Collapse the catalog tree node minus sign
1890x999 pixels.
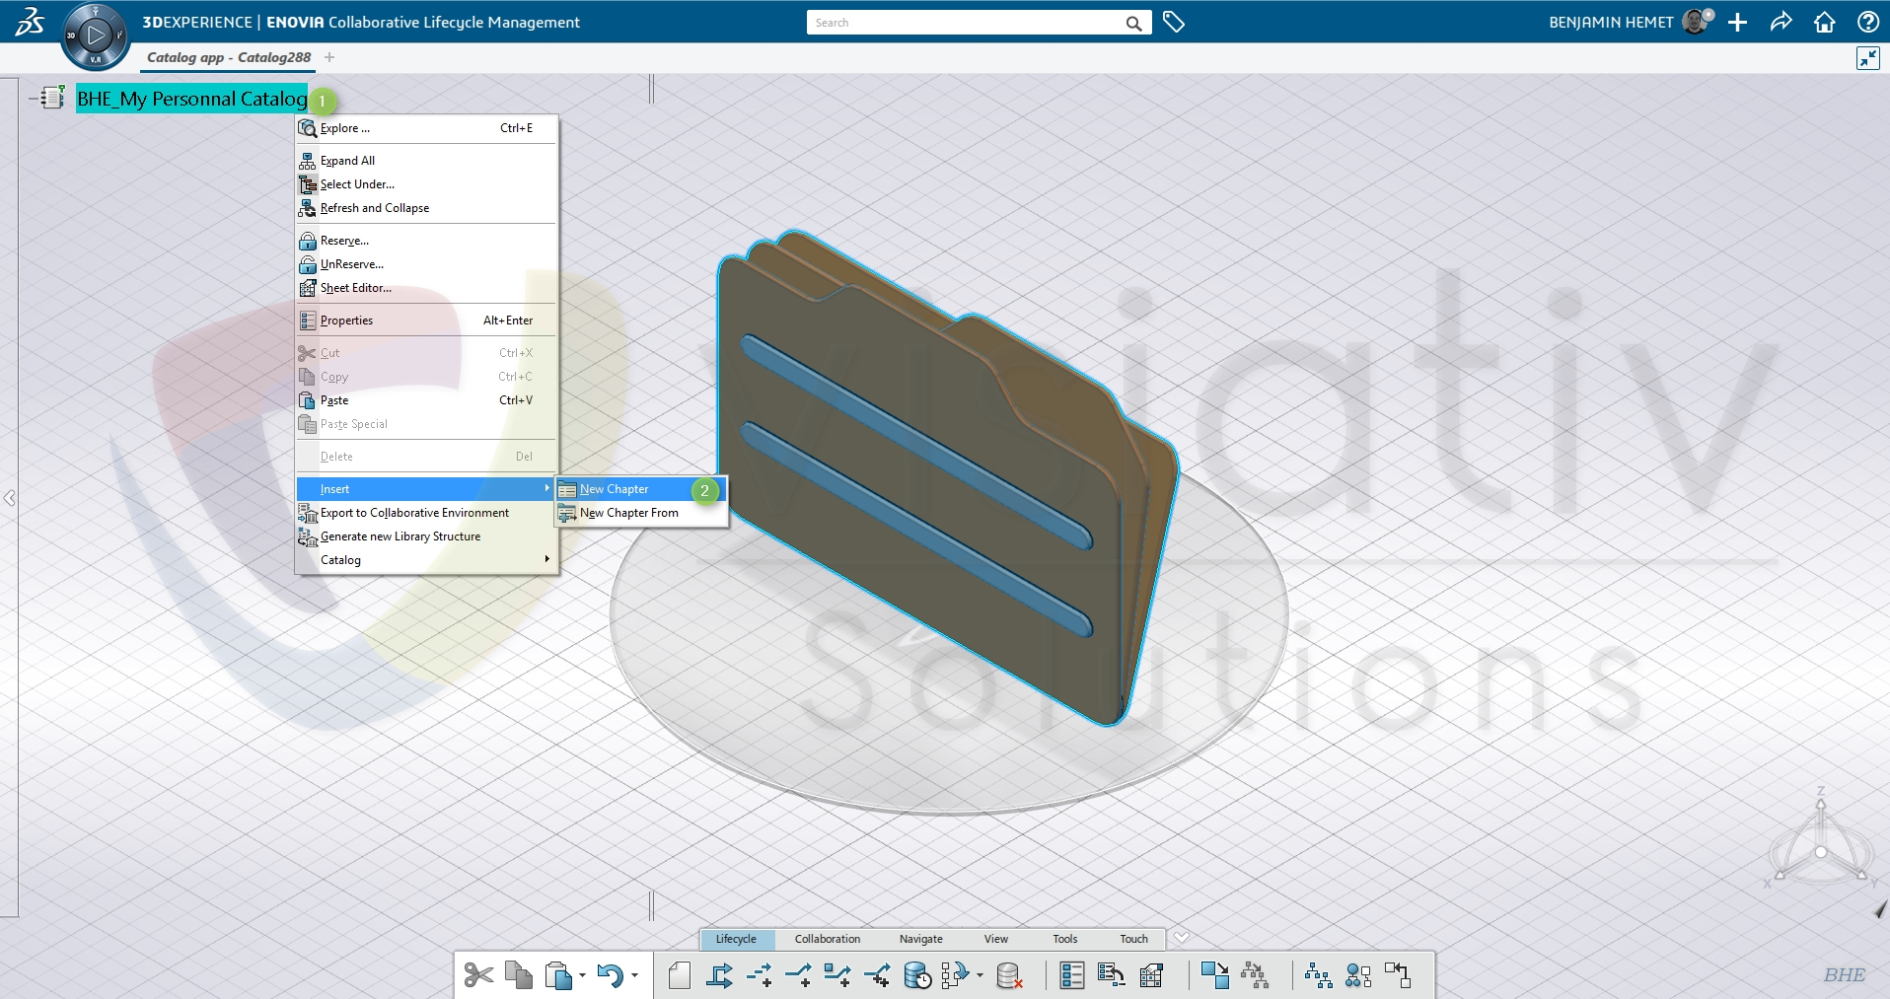33,99
